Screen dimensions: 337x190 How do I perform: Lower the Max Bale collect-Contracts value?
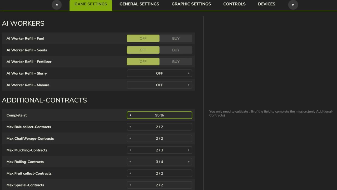pyautogui.click(x=130, y=127)
